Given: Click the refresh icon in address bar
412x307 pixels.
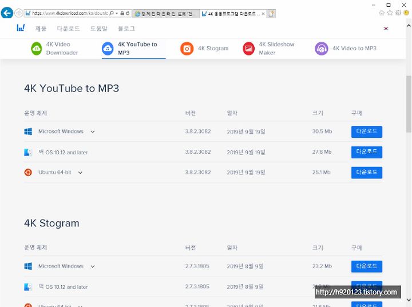Looking at the screenshot, I should (128, 13).
